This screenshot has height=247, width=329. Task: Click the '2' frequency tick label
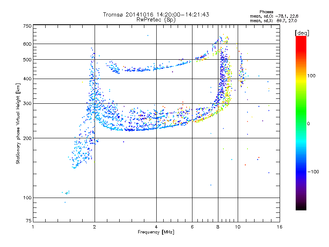pos(95,227)
